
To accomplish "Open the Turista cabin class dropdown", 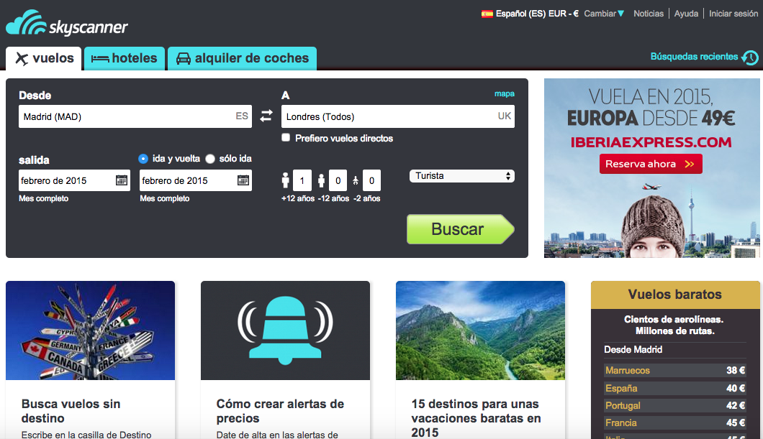I will [461, 175].
